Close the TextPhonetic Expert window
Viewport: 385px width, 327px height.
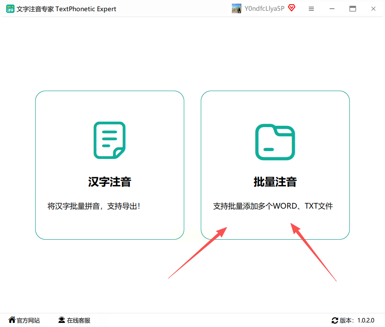tap(373, 9)
